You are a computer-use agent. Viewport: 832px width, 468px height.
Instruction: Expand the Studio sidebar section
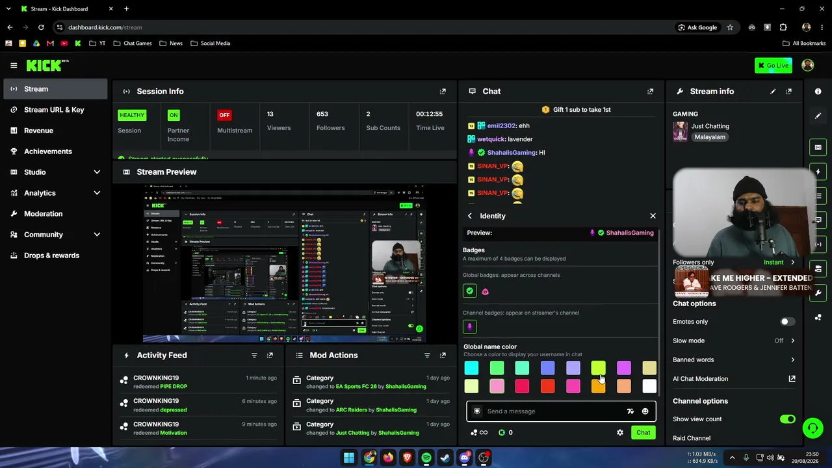point(55,172)
